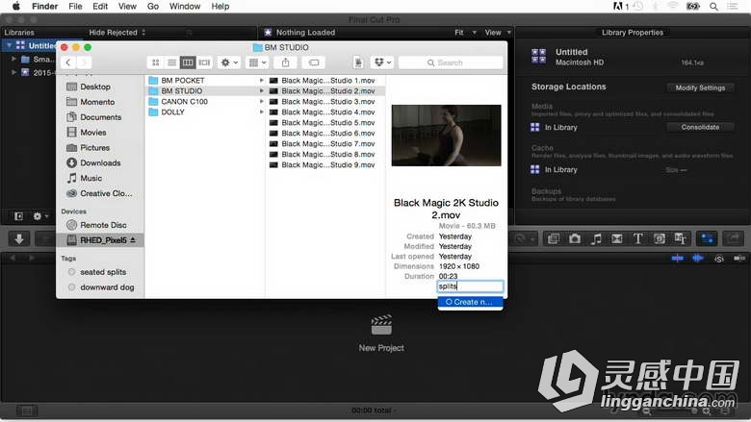Open the viewer View options dropdown
Image resolution: width=751 pixels, height=422 pixels.
(x=498, y=33)
